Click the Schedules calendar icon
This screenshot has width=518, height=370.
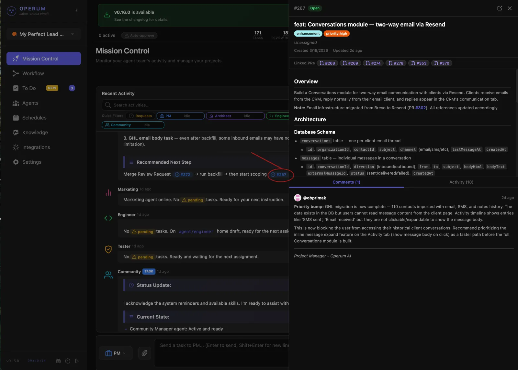16,117
